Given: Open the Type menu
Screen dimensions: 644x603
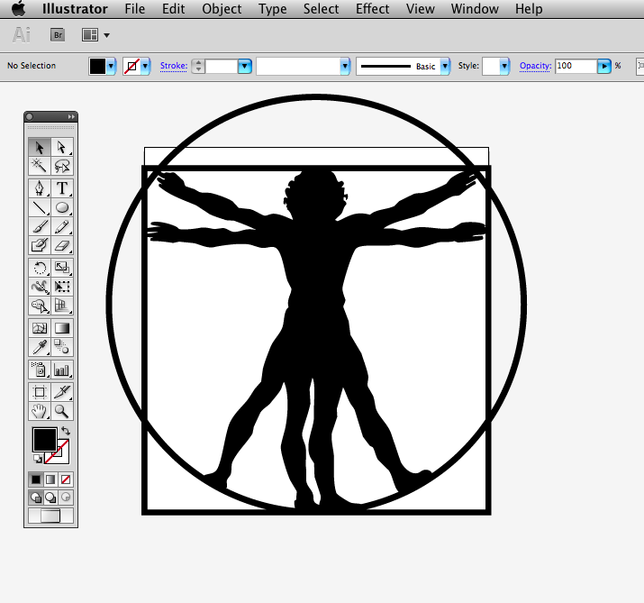Looking at the screenshot, I should coord(272,9).
